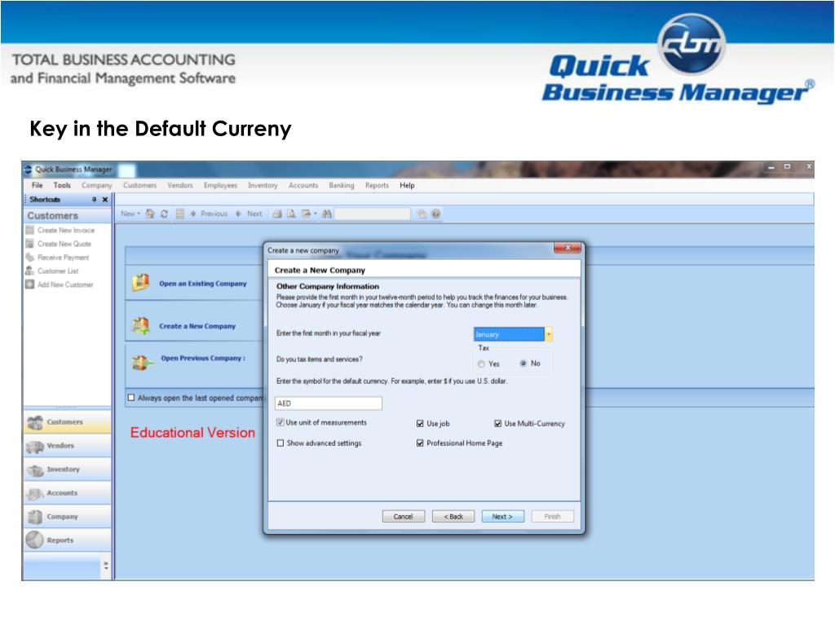Click the icon beside Create a New Company link

tap(140, 325)
